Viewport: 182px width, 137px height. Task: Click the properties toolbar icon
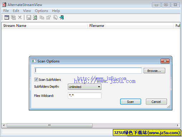(48, 18)
